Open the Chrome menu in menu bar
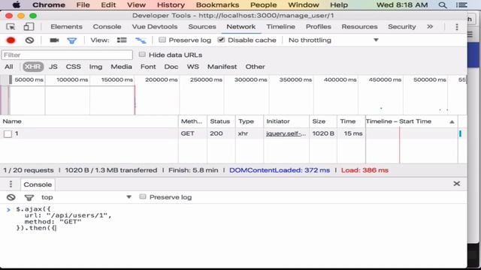Viewport: 481px width, 270px height. click(x=49, y=5)
